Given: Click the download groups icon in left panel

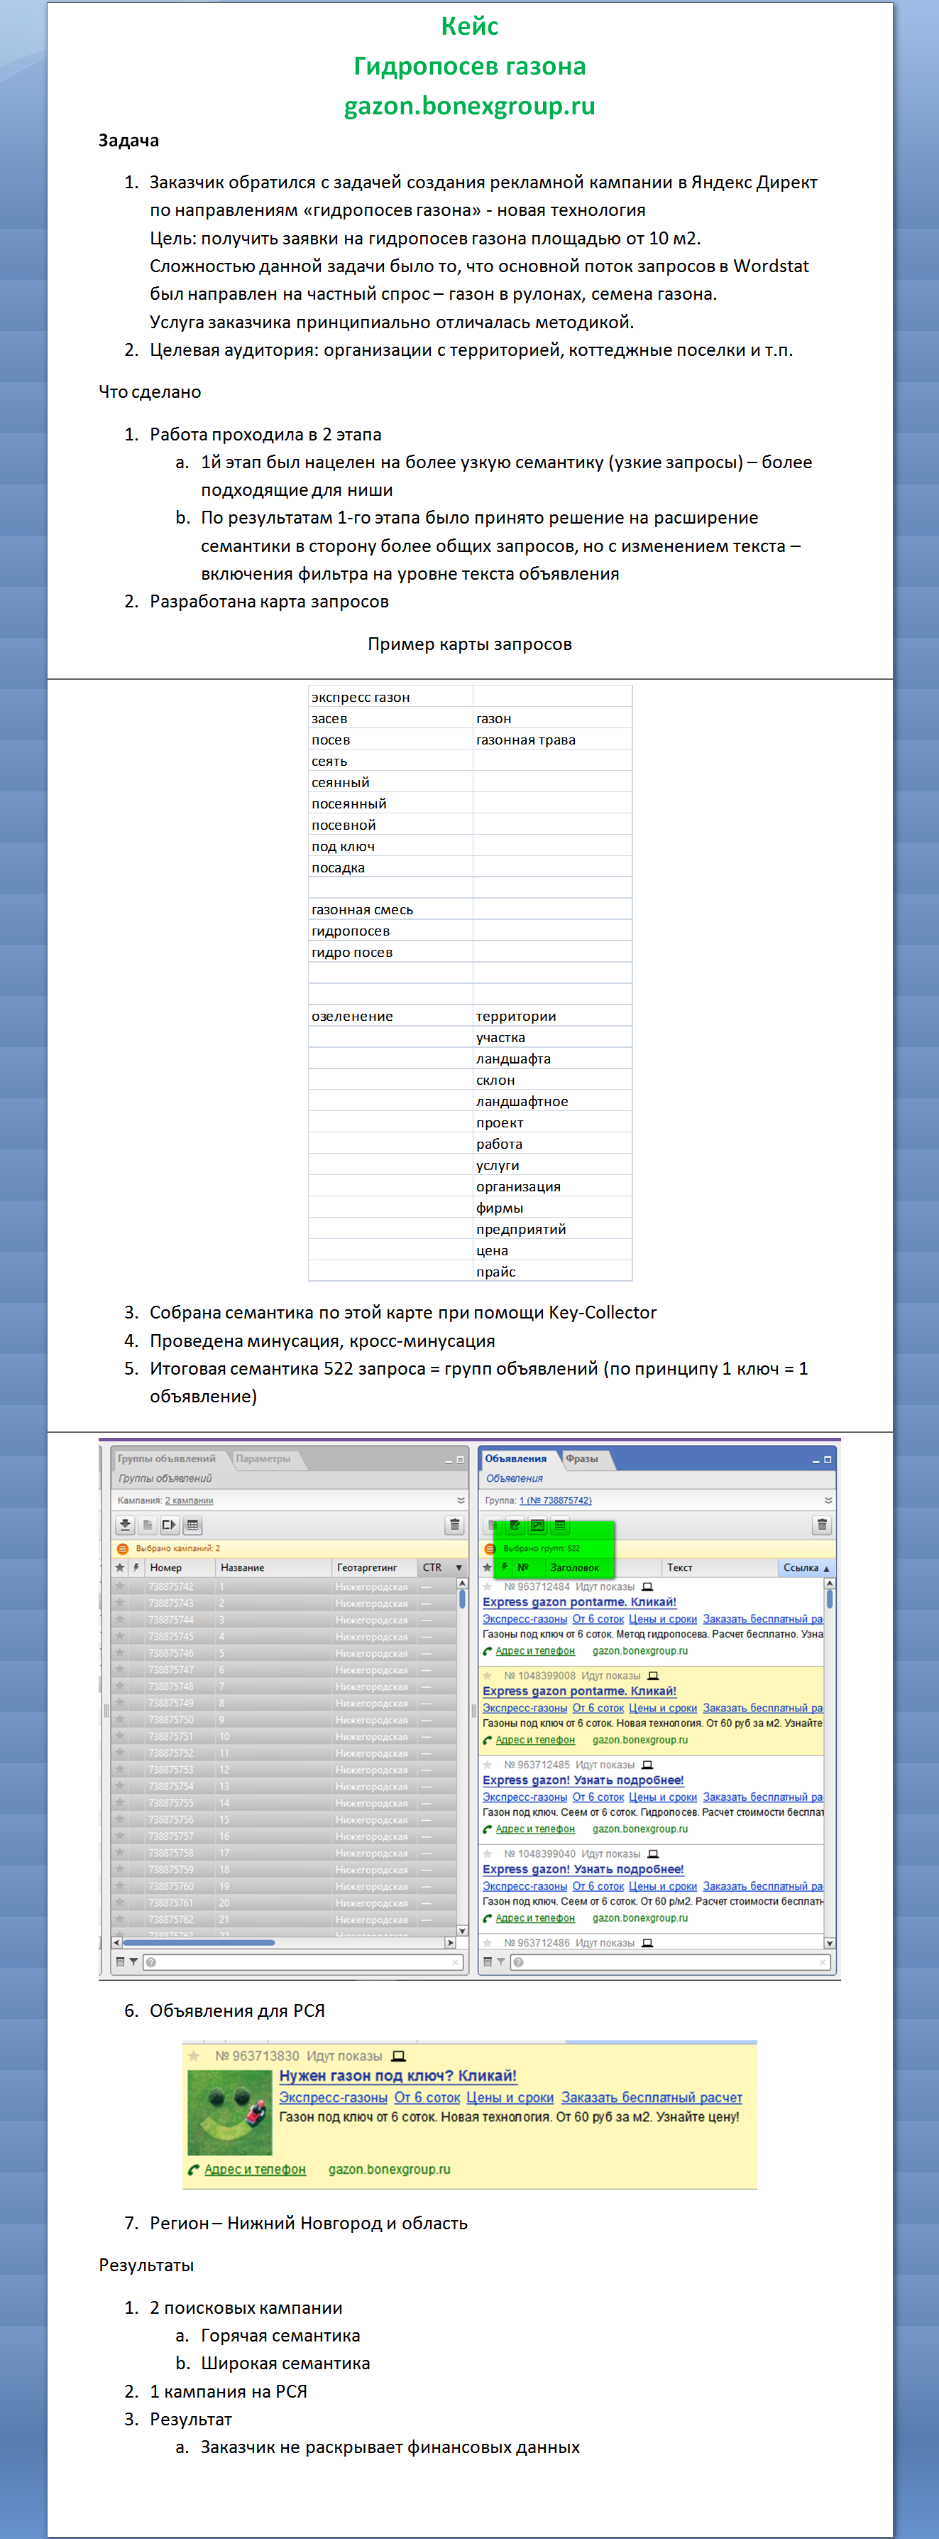Looking at the screenshot, I should [125, 1525].
